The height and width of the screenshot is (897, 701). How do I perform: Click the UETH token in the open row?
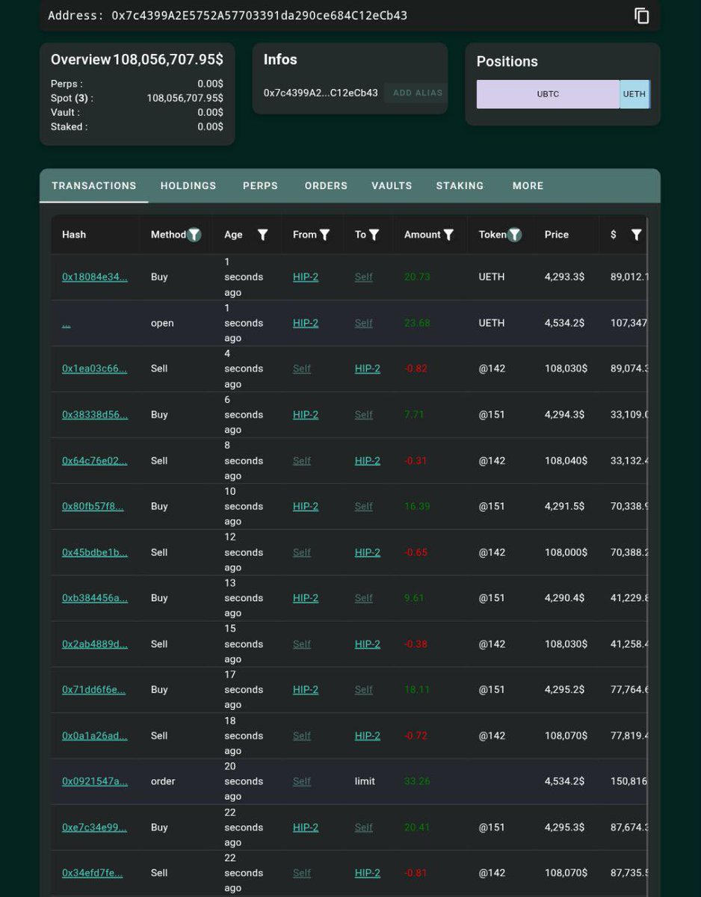pyautogui.click(x=492, y=323)
